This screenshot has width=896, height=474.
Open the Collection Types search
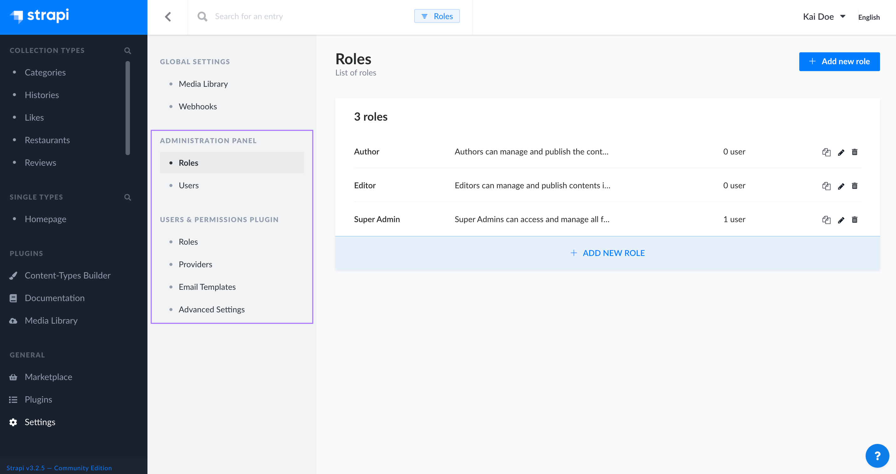tap(127, 50)
